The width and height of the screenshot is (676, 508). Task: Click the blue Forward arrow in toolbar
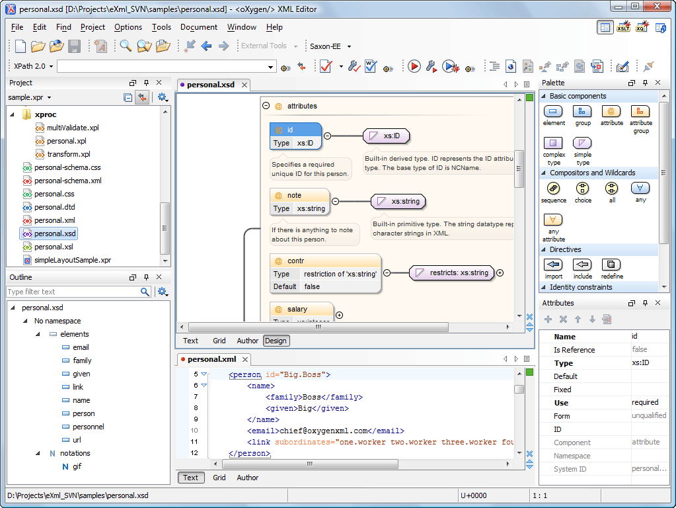(223, 46)
